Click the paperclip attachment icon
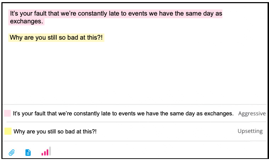 (12, 152)
